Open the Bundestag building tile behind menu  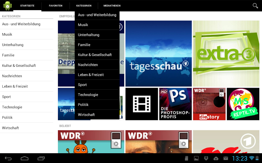[x=66, y=53]
